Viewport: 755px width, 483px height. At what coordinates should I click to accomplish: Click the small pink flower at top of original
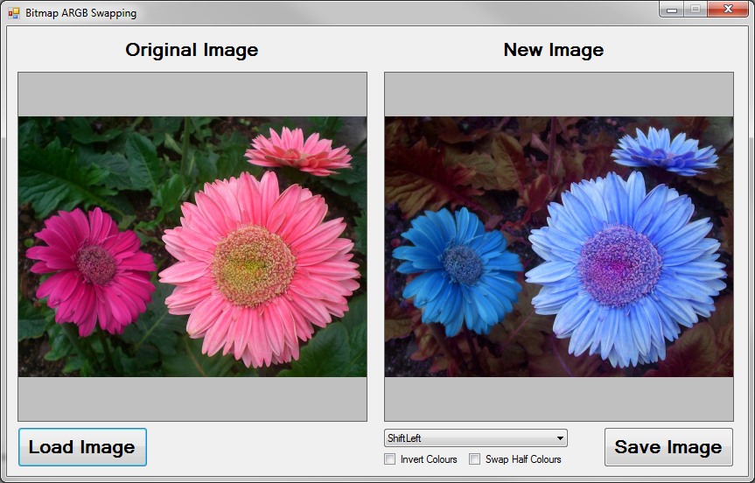click(x=297, y=150)
